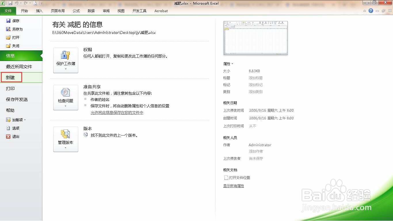Minimize the workbook window via ribbon-row button

[x=377, y=11]
